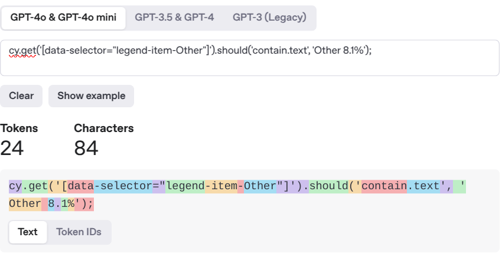Viewport: 502px width, 257px height.
Task: Open the GPT-3 (Legacy) tab
Action: 269,18
